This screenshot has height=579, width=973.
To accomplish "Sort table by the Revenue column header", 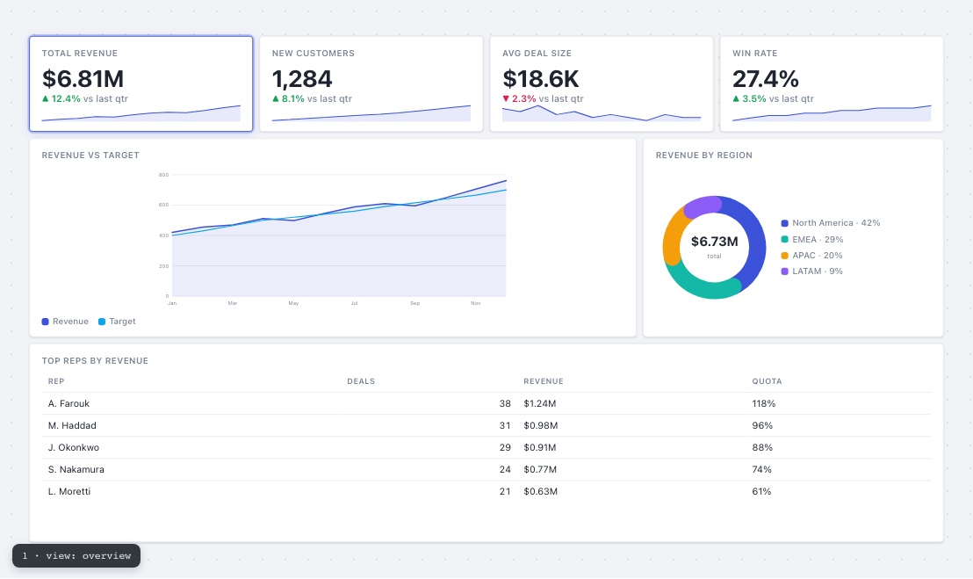I will point(544,381).
